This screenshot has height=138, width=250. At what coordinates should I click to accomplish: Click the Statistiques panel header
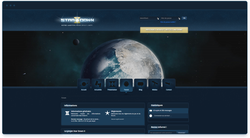168,105
